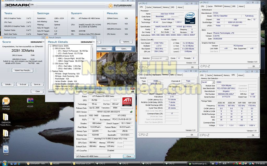Click the GPU-Z screenshot camera icon
This screenshot has height=166, width=267.
point(132,92)
